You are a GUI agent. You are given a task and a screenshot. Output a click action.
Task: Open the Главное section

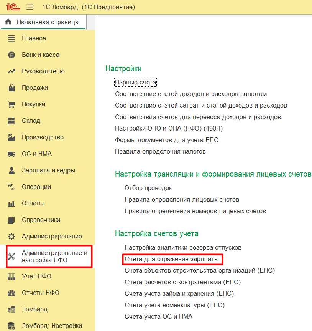coord(34,38)
